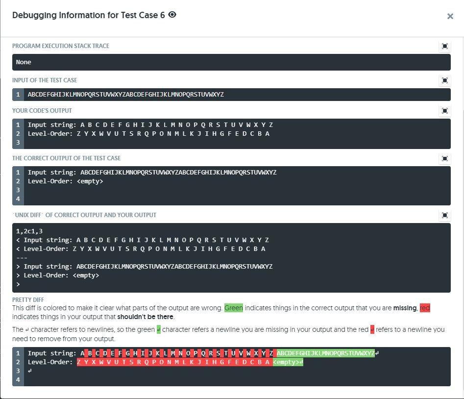
Task: Select the Level-Order output line in Your Code's Output
Action: pyautogui.click(x=147, y=133)
